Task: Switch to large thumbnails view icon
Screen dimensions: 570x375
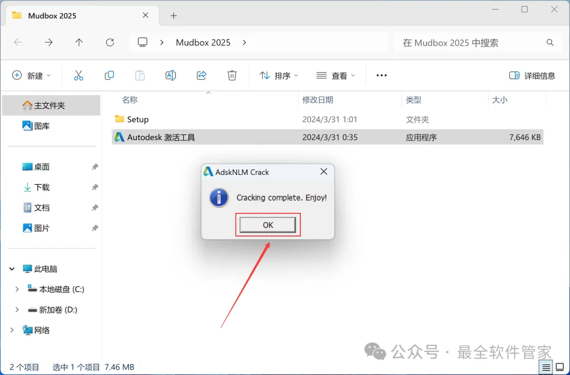Action: click(x=560, y=368)
